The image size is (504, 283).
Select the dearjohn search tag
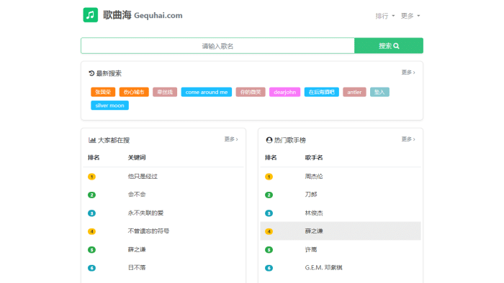(x=285, y=92)
